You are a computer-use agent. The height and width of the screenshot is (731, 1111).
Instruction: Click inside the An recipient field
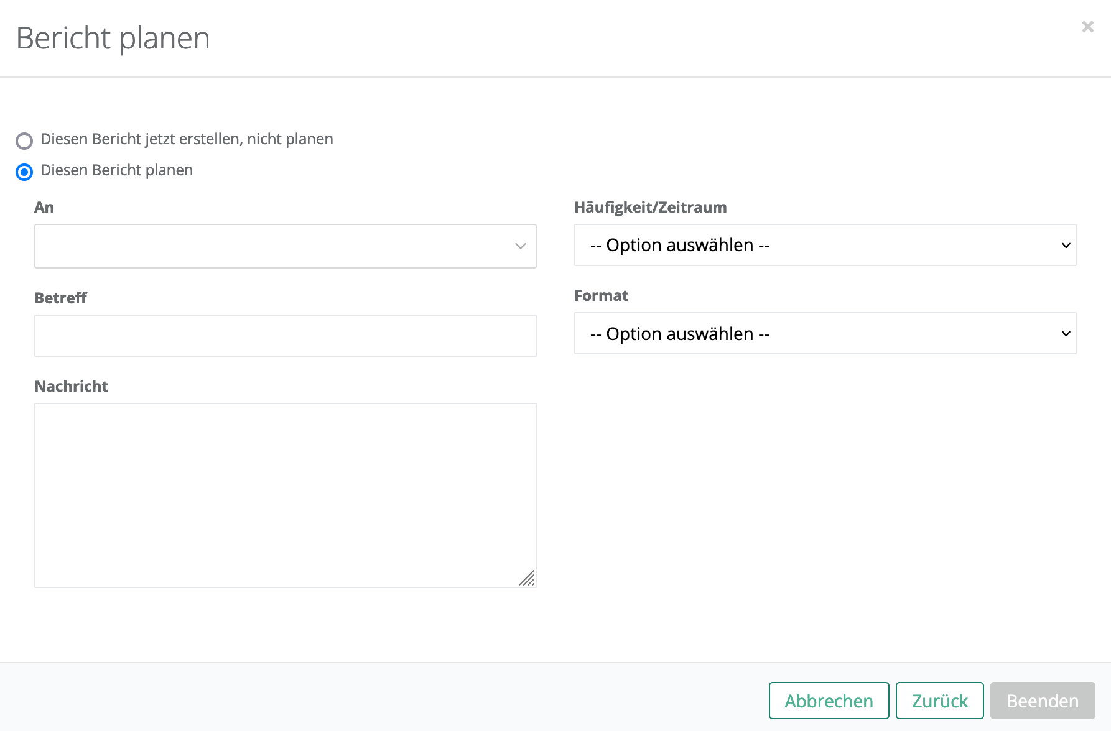(274, 246)
